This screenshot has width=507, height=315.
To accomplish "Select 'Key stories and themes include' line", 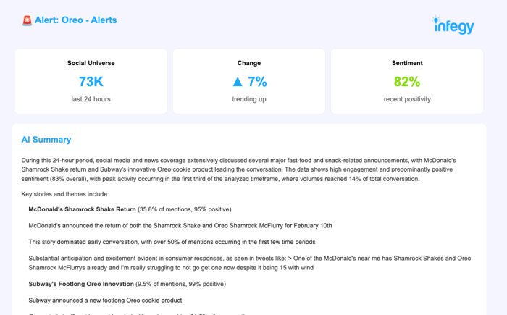I will pyautogui.click(x=65, y=194).
